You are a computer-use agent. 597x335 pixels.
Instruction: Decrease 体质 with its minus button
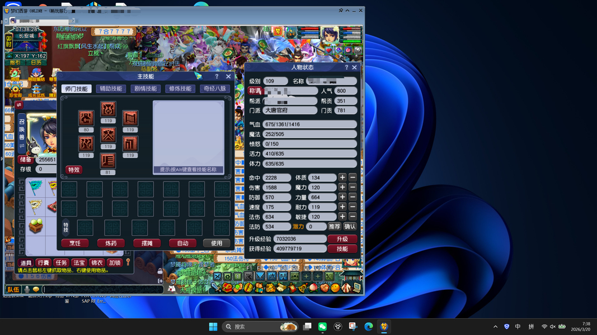pos(352,178)
